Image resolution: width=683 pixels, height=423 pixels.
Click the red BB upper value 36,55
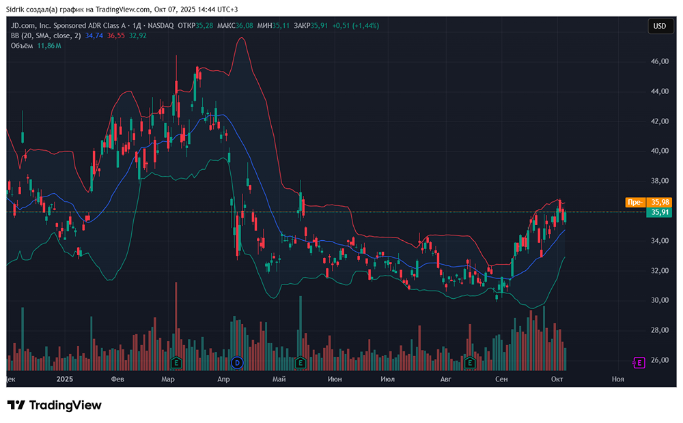(x=115, y=35)
